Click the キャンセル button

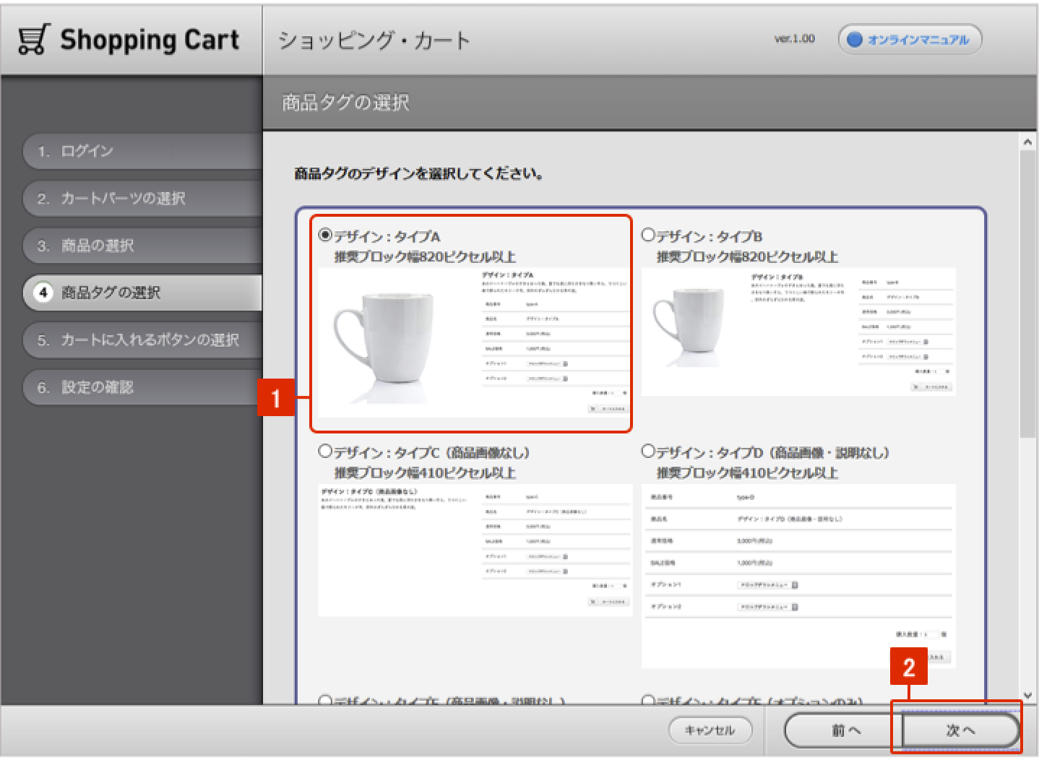pos(710,730)
